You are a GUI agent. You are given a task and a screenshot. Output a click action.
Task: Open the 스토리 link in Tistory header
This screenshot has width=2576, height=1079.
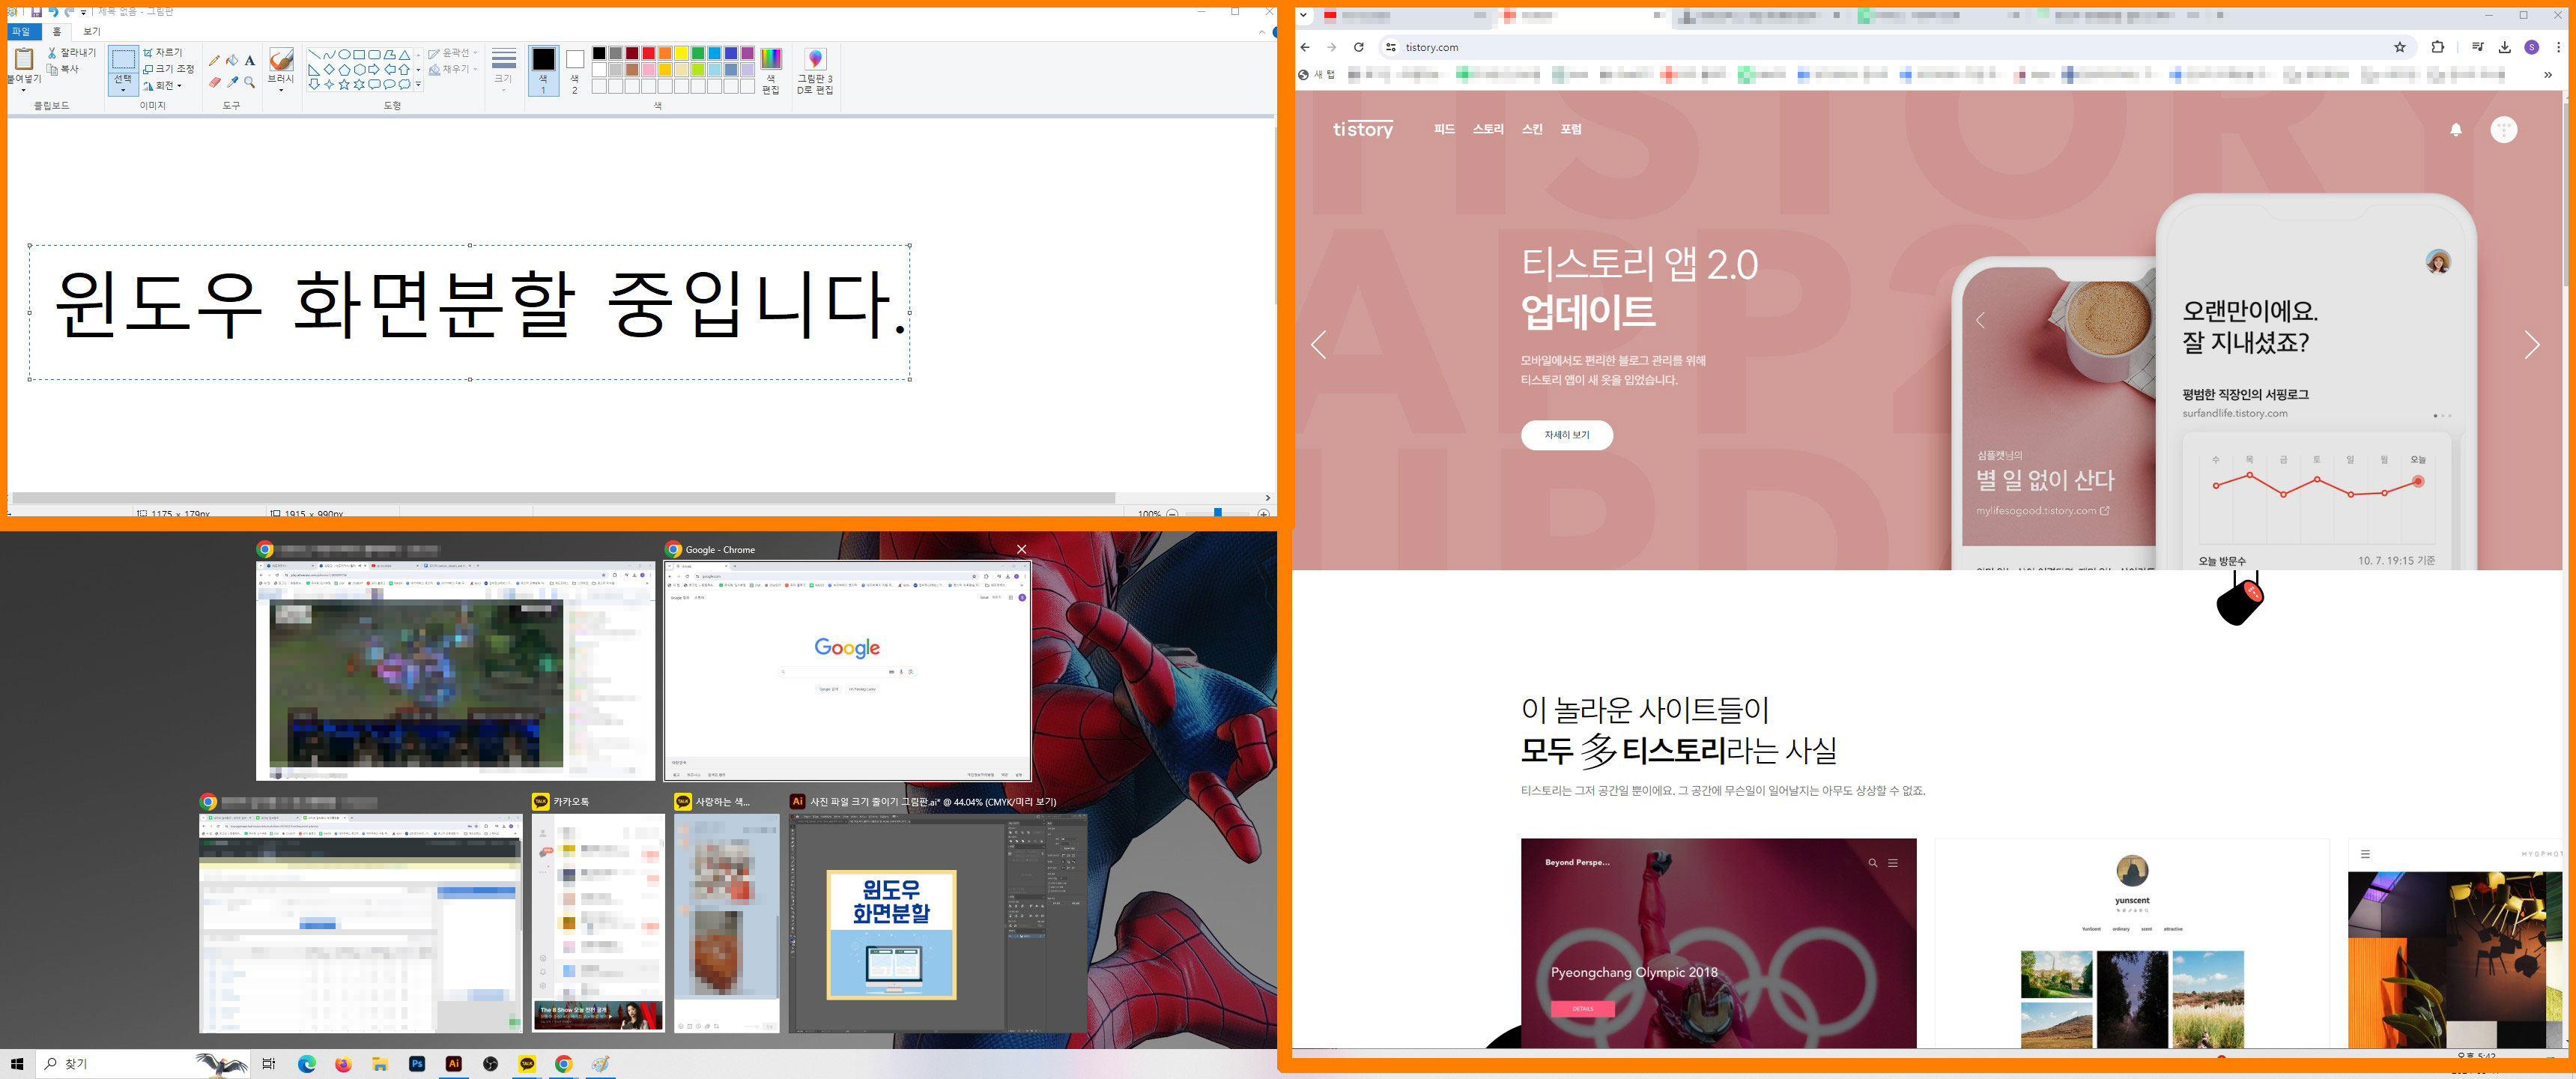pos(1488,129)
